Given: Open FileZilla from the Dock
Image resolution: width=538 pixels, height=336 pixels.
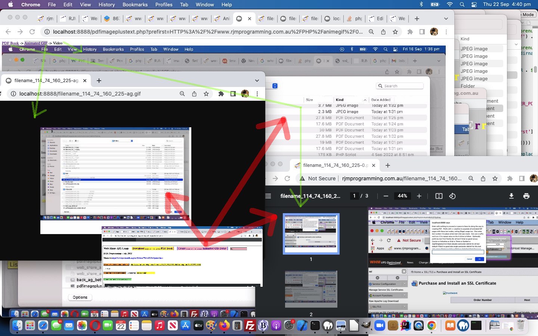Looking at the screenshot, I should (250, 326).
